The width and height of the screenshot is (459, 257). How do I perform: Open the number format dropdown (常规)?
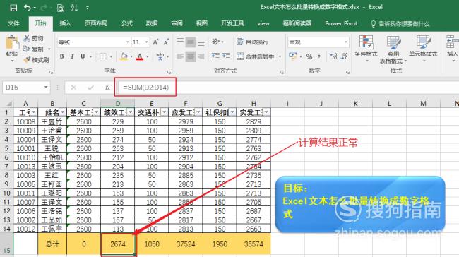click(x=346, y=42)
